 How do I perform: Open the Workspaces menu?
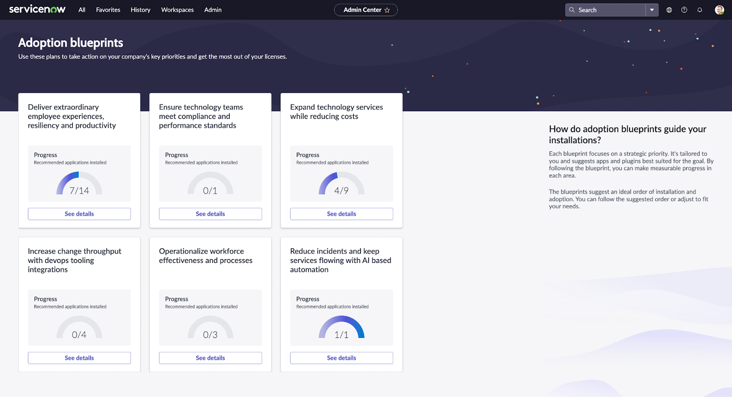pos(178,10)
